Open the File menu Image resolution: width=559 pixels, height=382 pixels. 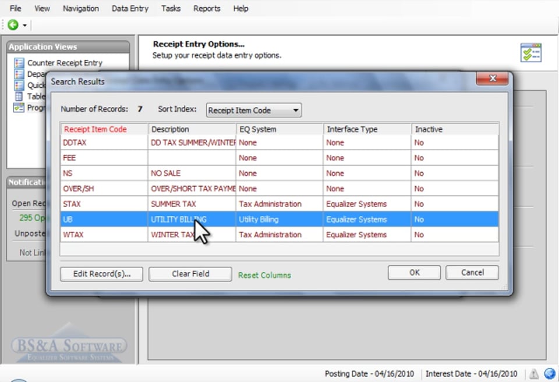click(15, 9)
